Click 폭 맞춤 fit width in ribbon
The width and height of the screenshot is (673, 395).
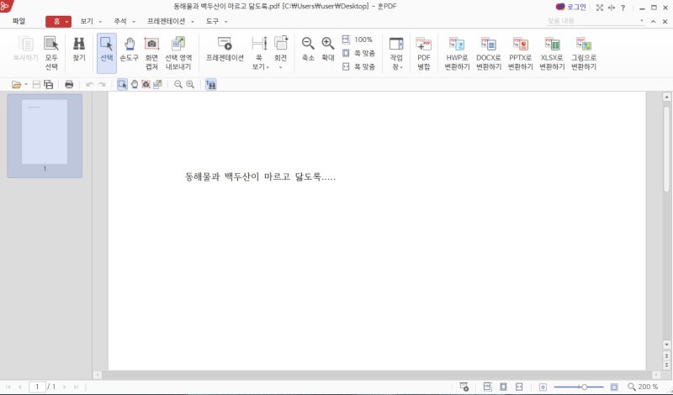(358, 66)
